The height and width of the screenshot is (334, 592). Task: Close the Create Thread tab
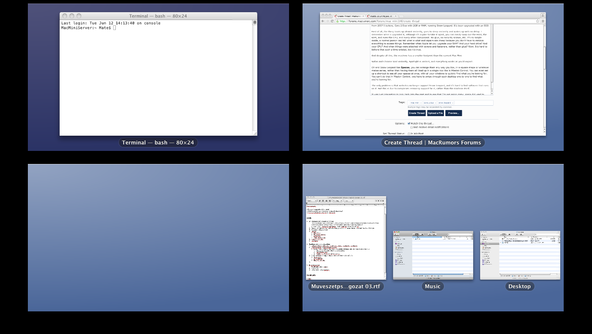pos(363,16)
